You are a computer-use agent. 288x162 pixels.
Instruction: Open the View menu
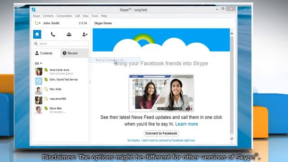(85, 16)
